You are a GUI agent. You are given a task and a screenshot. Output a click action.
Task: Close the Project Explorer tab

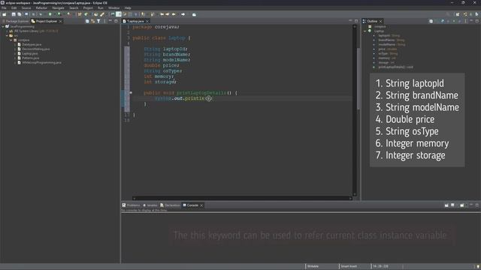(60, 21)
